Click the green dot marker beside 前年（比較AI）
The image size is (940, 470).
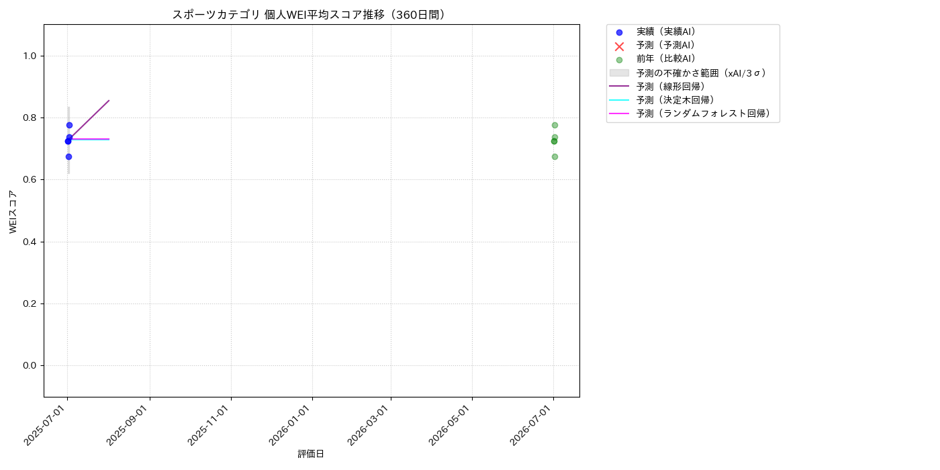(619, 60)
